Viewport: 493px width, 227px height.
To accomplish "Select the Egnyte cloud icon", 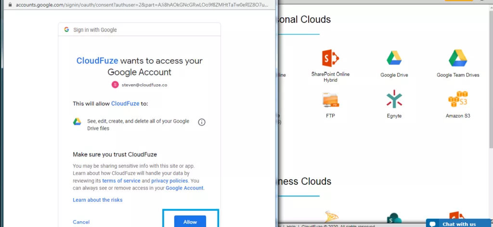I will [394, 99].
